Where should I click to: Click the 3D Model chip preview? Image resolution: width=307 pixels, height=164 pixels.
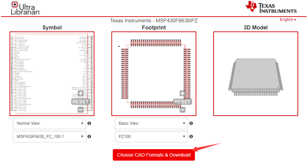tap(255, 74)
